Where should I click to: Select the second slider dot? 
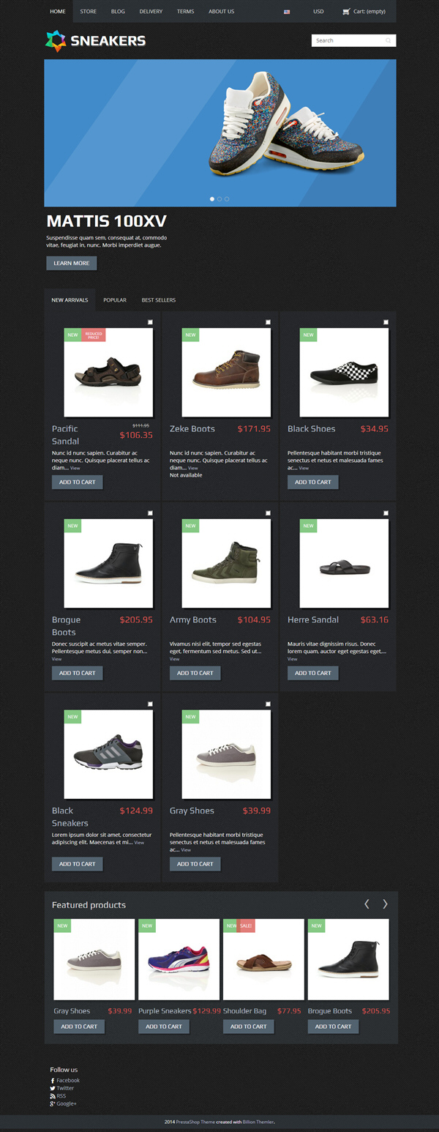click(219, 199)
